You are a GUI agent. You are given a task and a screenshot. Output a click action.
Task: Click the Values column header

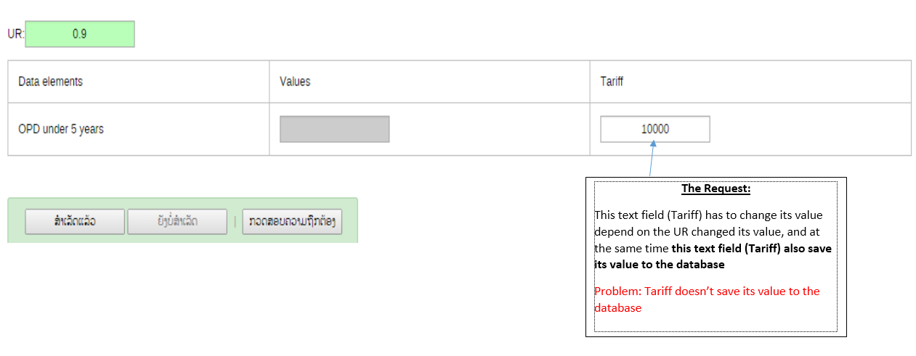click(x=295, y=81)
